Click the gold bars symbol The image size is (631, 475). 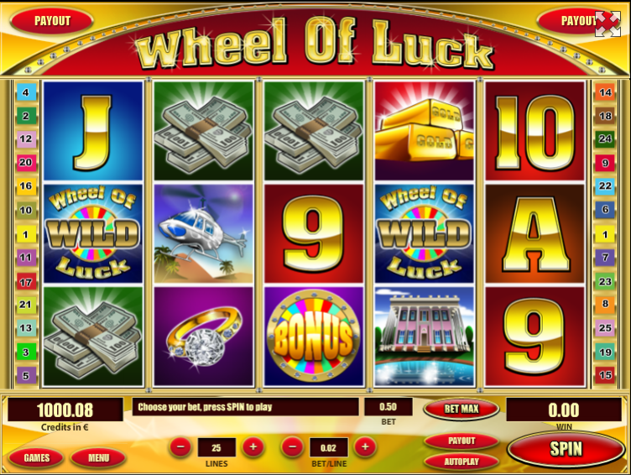point(424,131)
